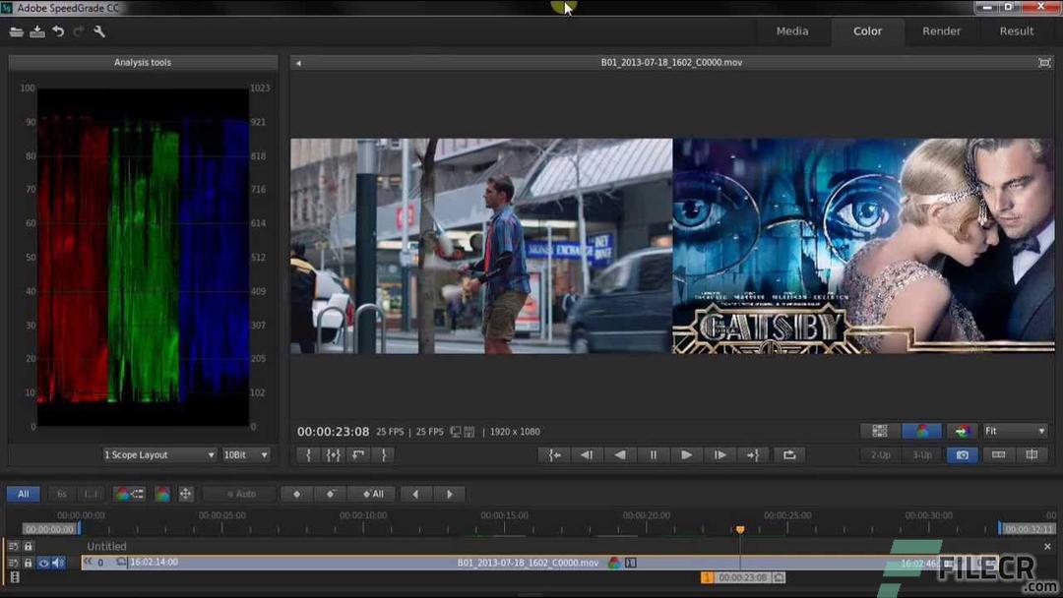Click the redo arrow icon
1063x598 pixels.
click(x=79, y=31)
